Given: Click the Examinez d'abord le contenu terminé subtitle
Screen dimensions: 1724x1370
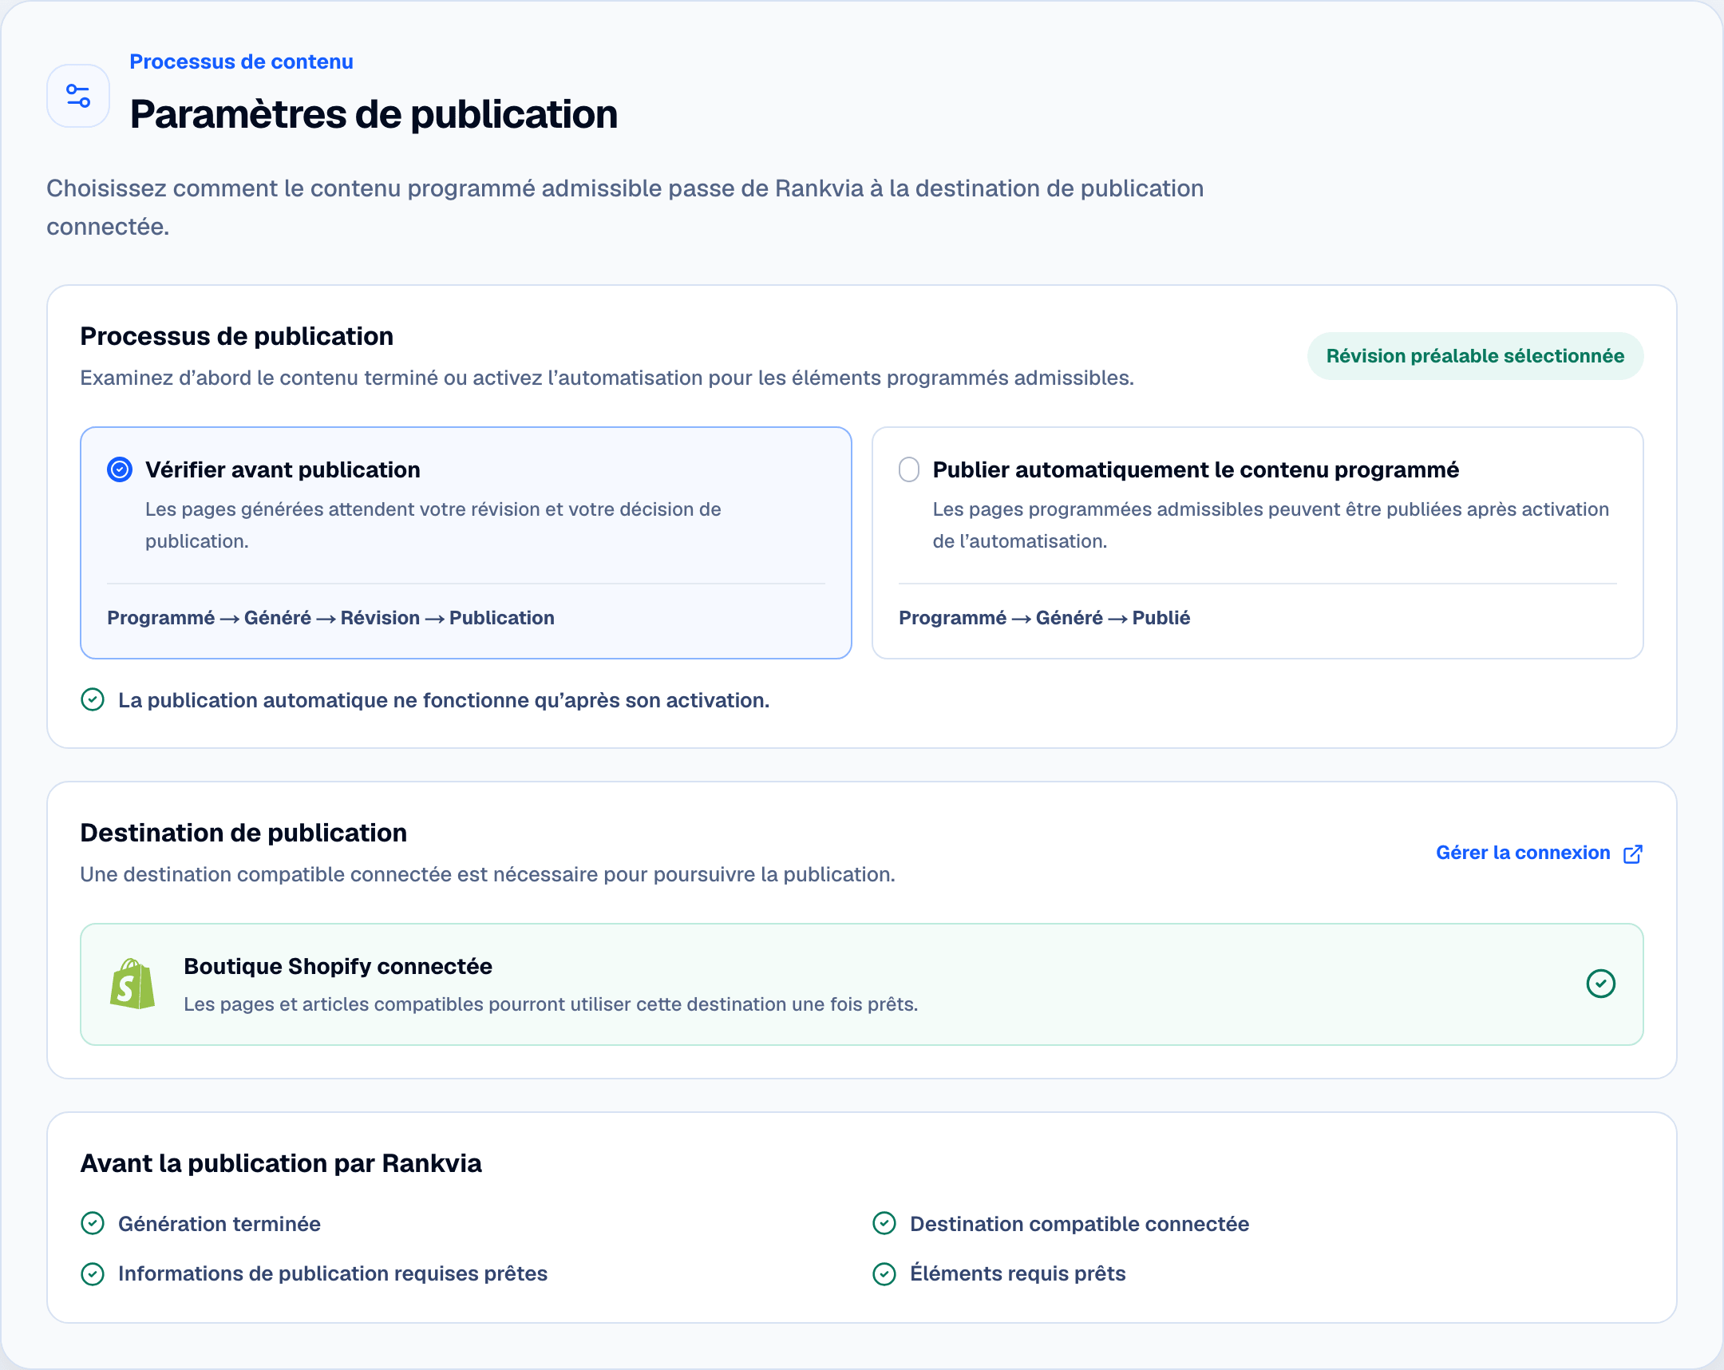Looking at the screenshot, I should click(607, 378).
